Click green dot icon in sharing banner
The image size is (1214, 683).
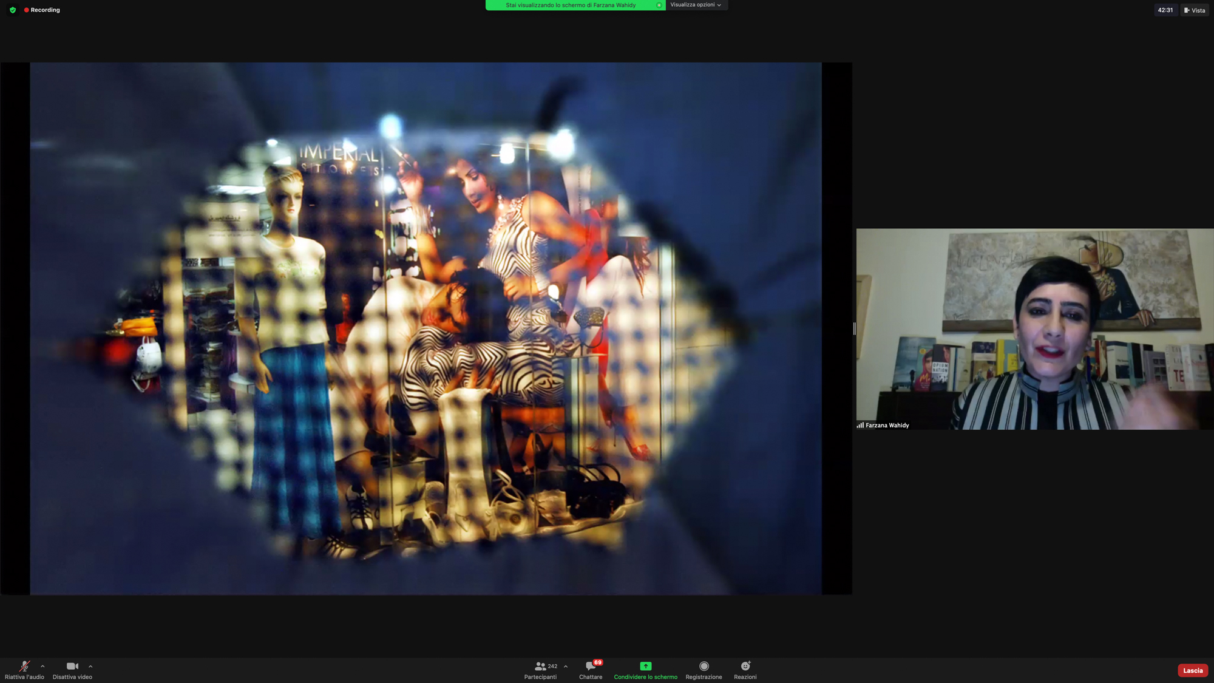click(x=659, y=5)
